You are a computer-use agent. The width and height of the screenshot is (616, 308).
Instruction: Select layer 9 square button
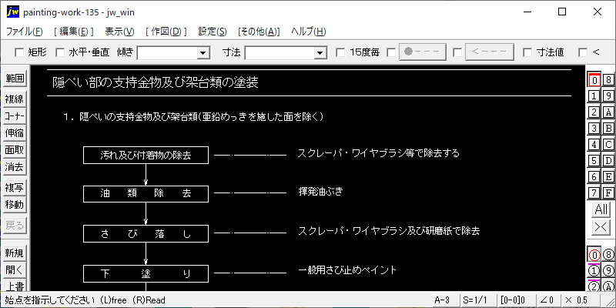pyautogui.click(x=608, y=95)
